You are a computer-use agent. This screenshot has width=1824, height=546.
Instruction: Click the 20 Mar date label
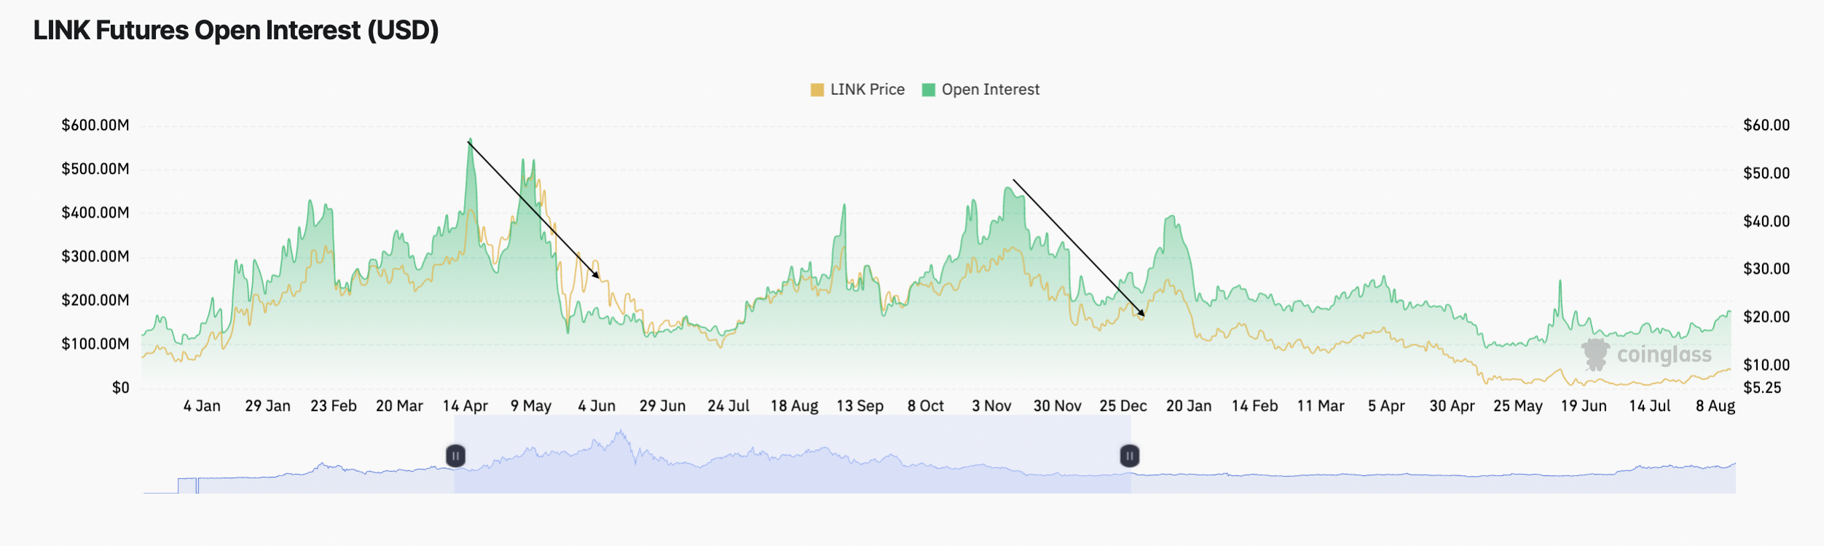(399, 406)
